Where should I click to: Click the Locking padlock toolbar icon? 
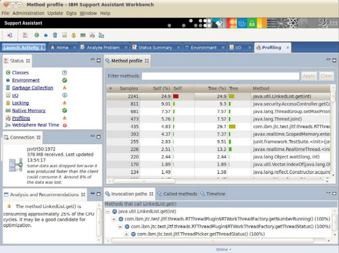[74, 35]
